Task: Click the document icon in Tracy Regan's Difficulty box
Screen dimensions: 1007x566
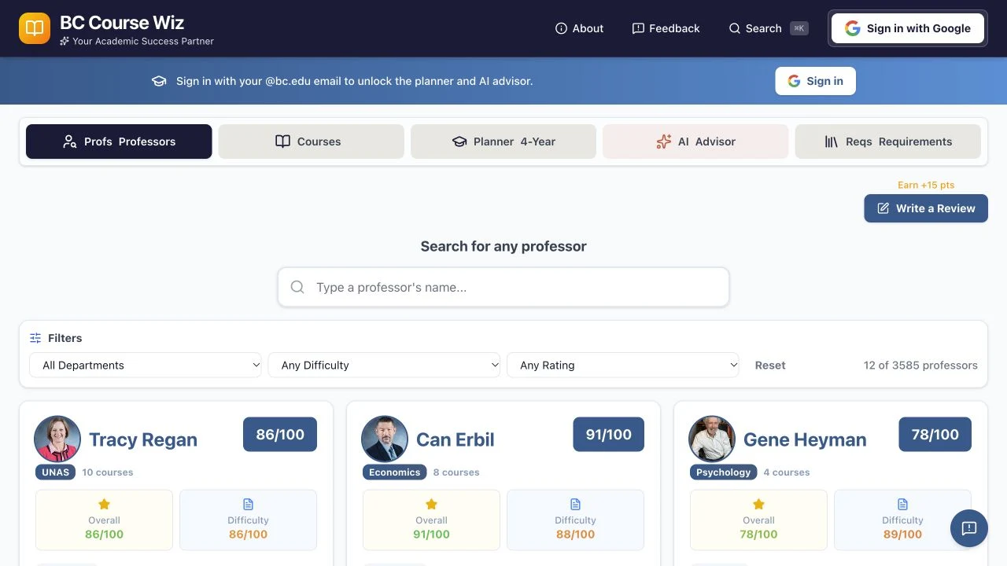Action: click(x=248, y=505)
